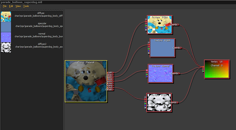Viewport: 236px width, 130px height.
Task: Select the diffuse2 occlusion thumbnail
Action: [6, 48]
